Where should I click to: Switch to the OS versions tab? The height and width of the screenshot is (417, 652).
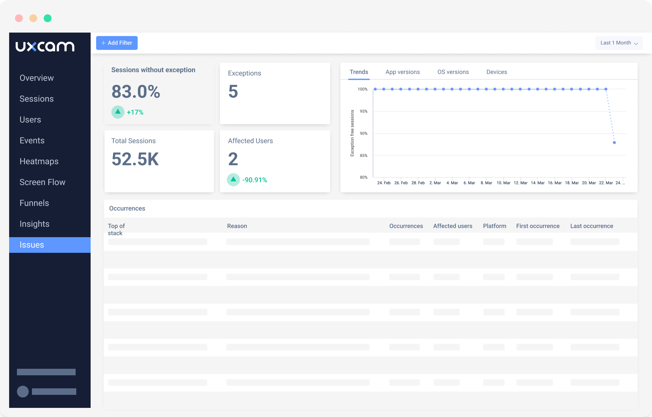pos(453,72)
